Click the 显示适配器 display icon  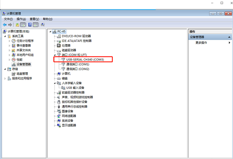[59, 125]
